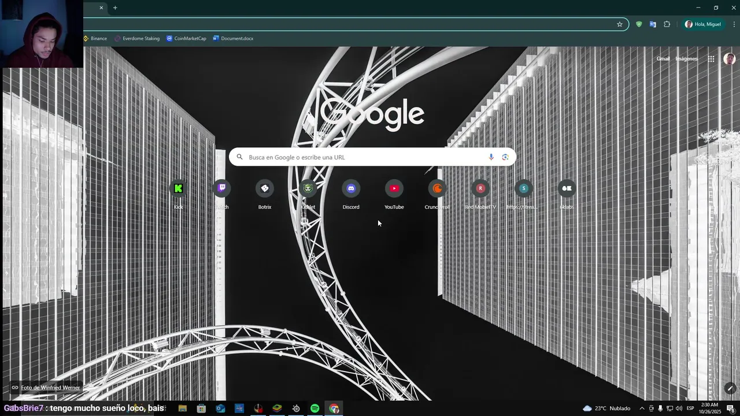
Task: Expand the hidden system tray icons
Action: point(642,408)
